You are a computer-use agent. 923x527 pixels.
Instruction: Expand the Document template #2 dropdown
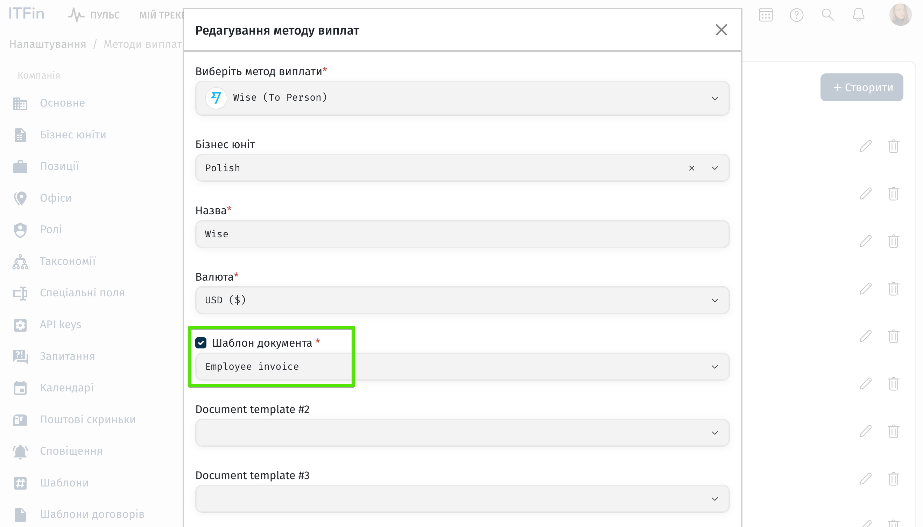(x=714, y=433)
